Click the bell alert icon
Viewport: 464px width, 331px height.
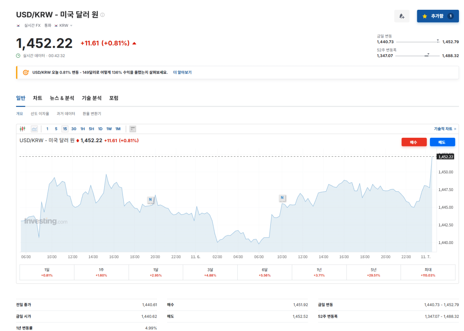pyautogui.click(x=402, y=16)
